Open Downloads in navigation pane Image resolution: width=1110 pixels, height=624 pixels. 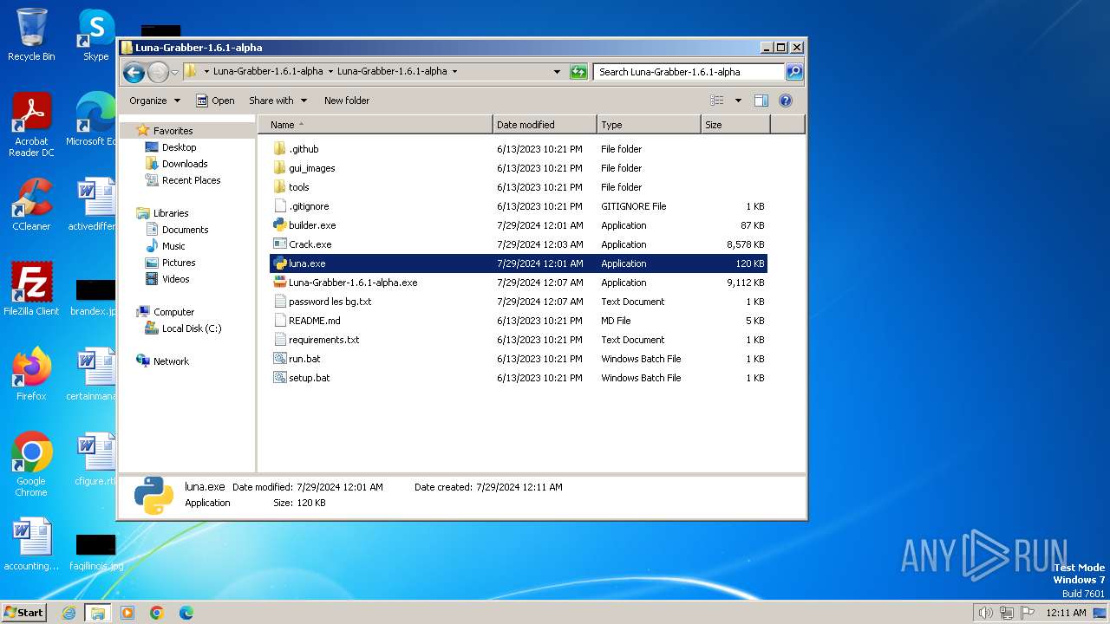pyautogui.click(x=184, y=164)
